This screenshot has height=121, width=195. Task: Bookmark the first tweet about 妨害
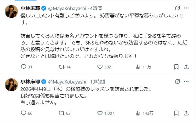point(176,67)
